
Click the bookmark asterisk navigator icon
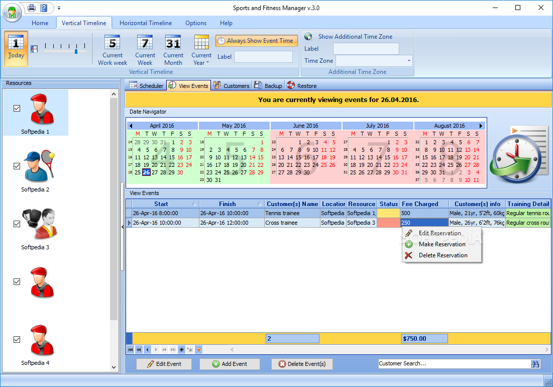click(182, 350)
